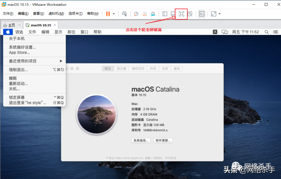Click the Unity mode toolbar icon
Image resolution: width=281 pixels, height=179 pixels.
coord(190,14)
